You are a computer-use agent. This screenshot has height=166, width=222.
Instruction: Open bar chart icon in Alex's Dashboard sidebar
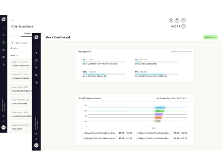[36, 46]
